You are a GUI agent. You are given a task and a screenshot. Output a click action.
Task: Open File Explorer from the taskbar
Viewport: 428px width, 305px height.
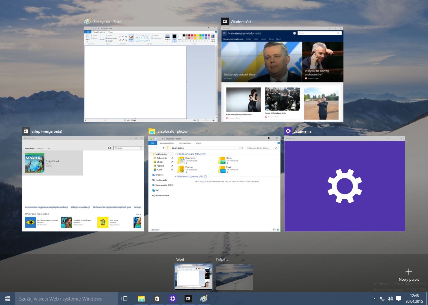pyautogui.click(x=141, y=299)
